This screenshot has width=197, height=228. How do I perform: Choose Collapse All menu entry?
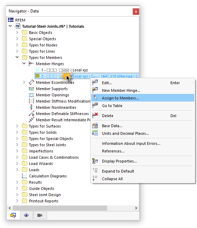[143, 179]
